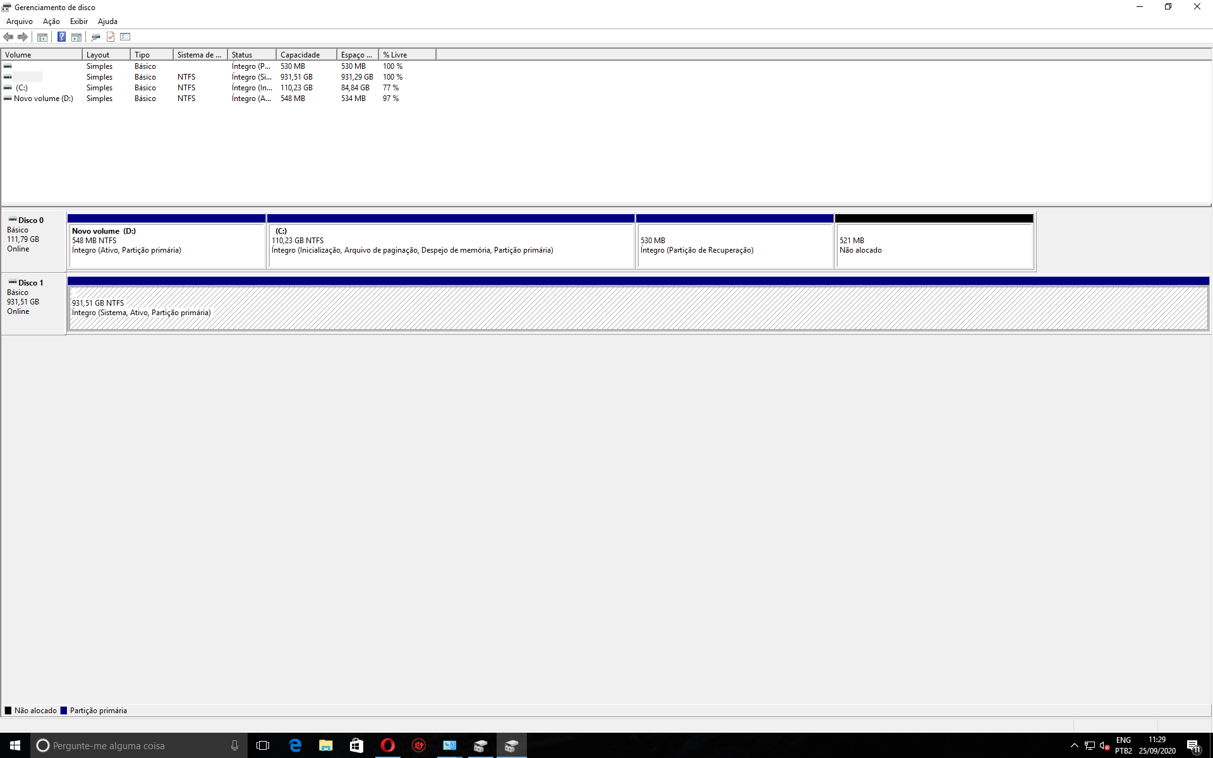Sort by the Espaço column header

pos(358,55)
